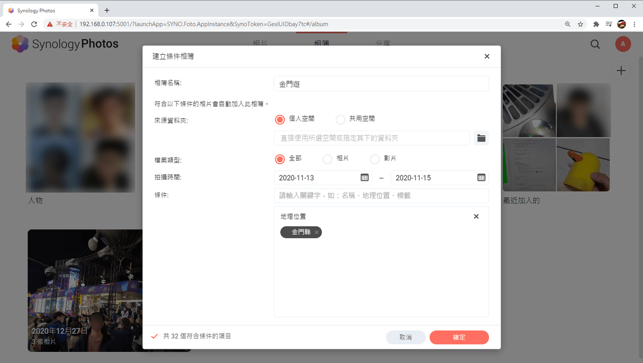Open the user account avatar
The image size is (643, 363).
pyautogui.click(x=623, y=44)
